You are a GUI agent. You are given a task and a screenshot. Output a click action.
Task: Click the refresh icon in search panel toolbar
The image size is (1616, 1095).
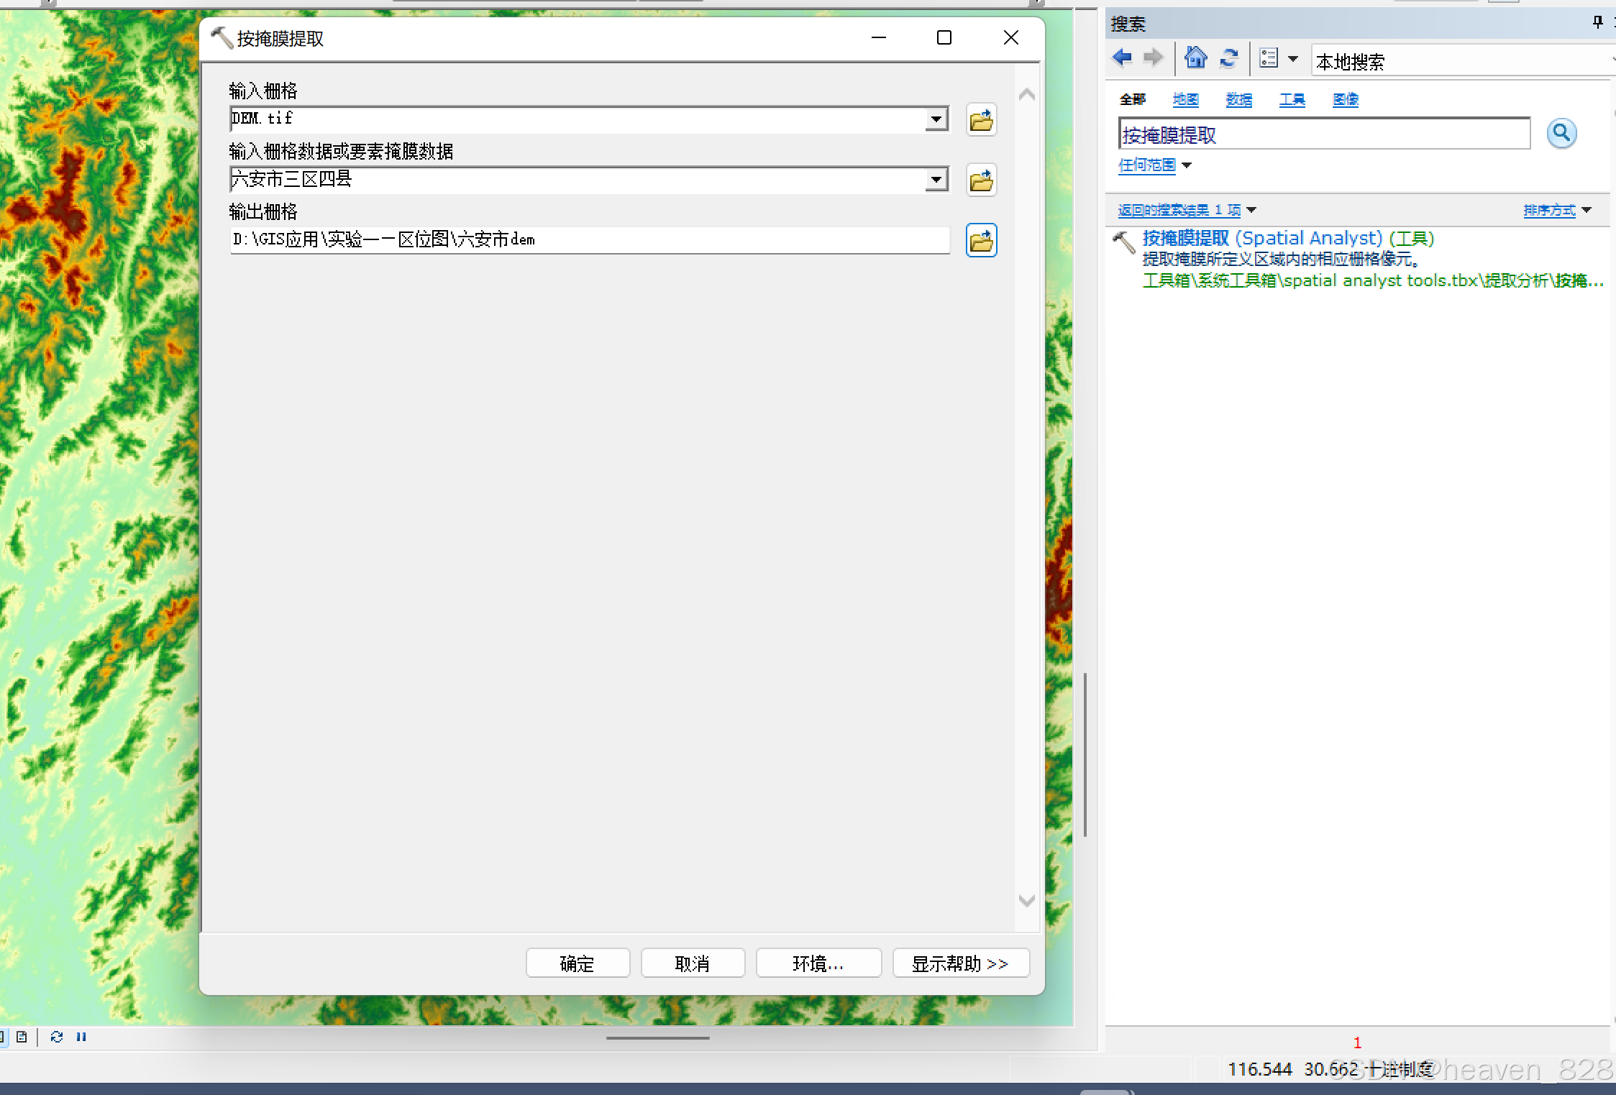[x=1229, y=58]
